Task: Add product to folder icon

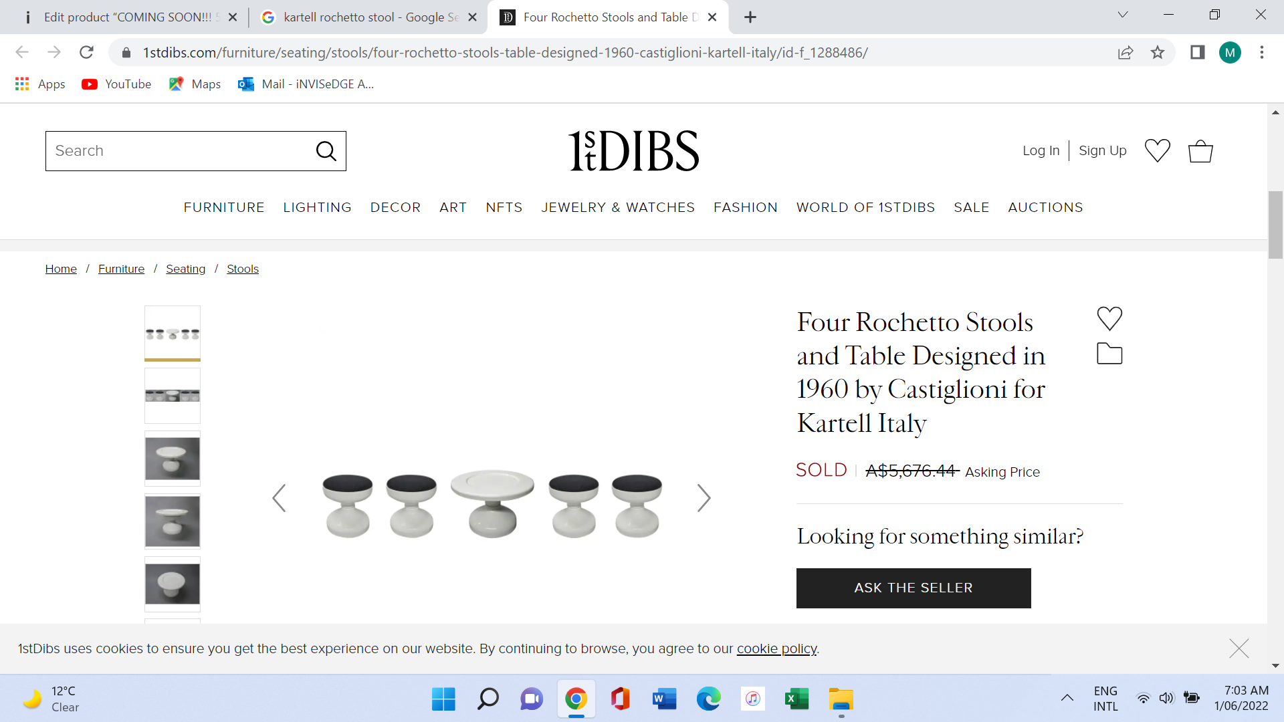Action: point(1109,354)
